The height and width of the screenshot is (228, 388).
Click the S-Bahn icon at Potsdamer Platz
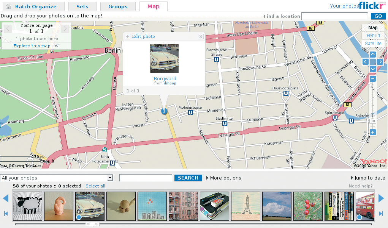[x=105, y=150]
